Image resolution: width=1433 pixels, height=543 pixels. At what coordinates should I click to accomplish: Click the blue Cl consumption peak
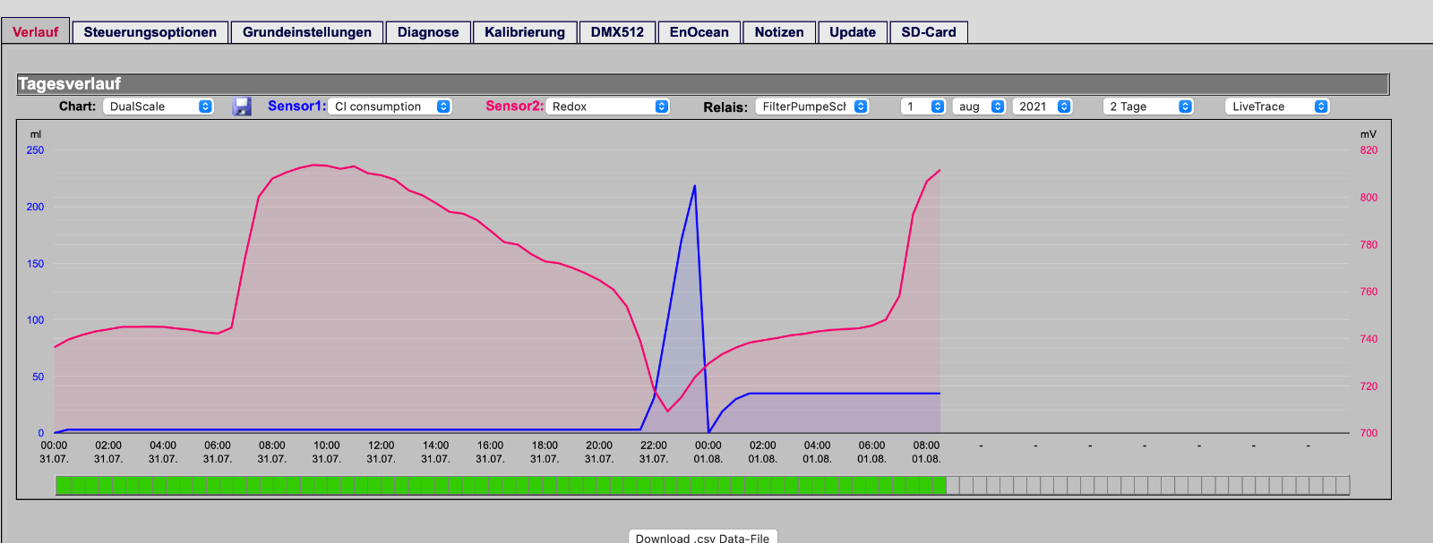click(x=694, y=187)
